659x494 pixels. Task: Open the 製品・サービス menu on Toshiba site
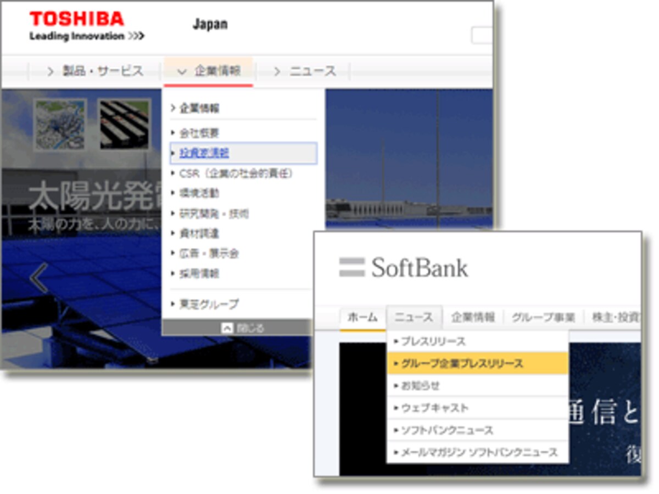pos(96,71)
